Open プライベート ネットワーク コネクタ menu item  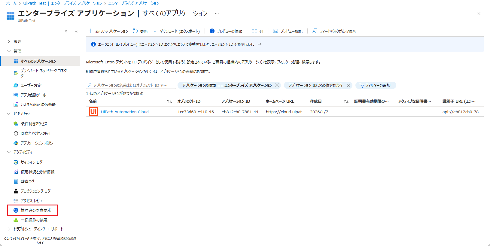pos(40,73)
